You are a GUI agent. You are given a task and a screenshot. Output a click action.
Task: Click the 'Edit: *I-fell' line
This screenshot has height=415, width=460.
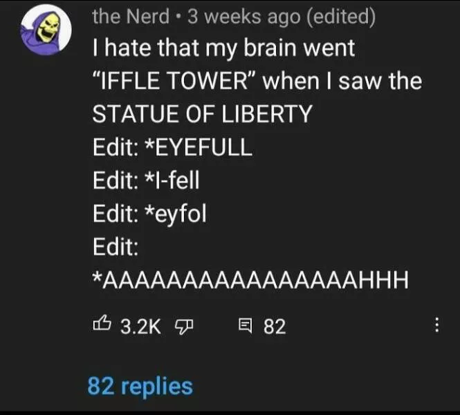tap(146, 180)
